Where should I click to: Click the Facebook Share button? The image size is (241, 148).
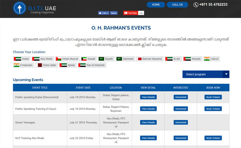click(114, 13)
